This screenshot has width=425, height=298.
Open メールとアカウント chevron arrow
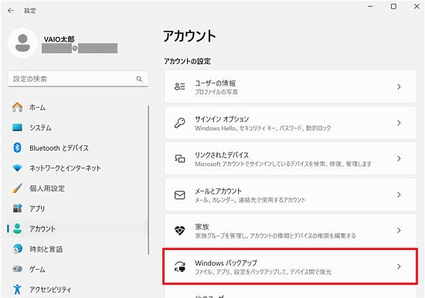click(x=399, y=195)
